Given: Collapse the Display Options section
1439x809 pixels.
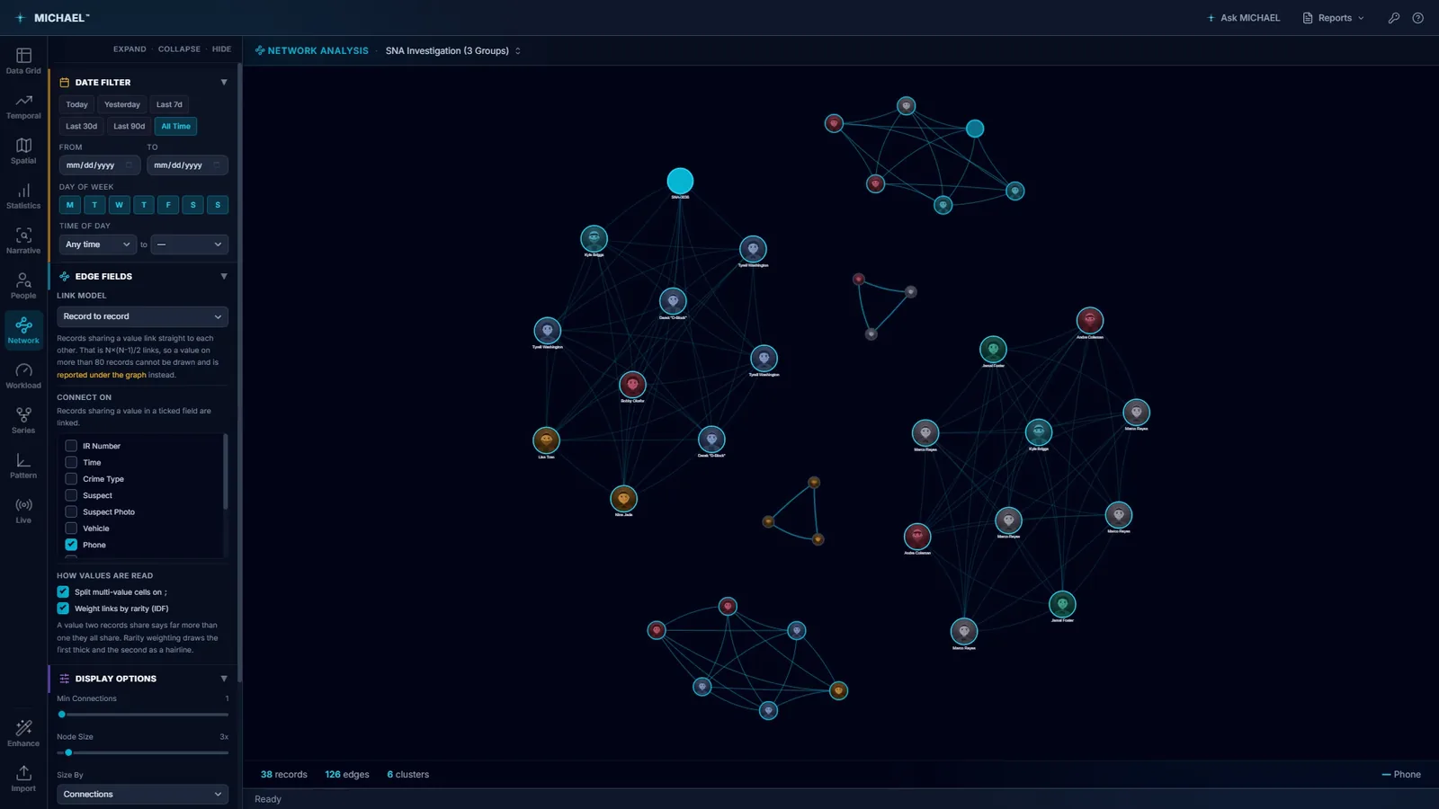Looking at the screenshot, I should tap(224, 679).
